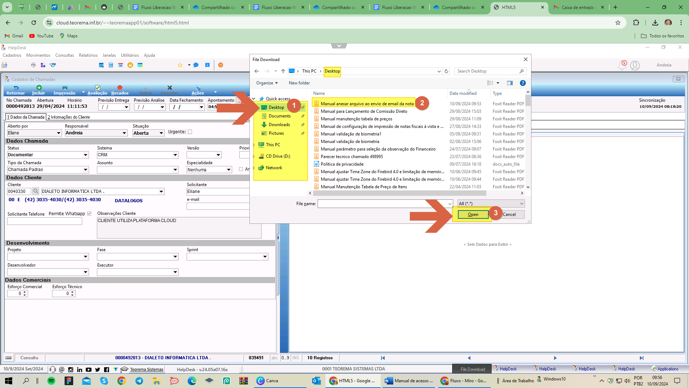Open the Cadastros menu

12,55
